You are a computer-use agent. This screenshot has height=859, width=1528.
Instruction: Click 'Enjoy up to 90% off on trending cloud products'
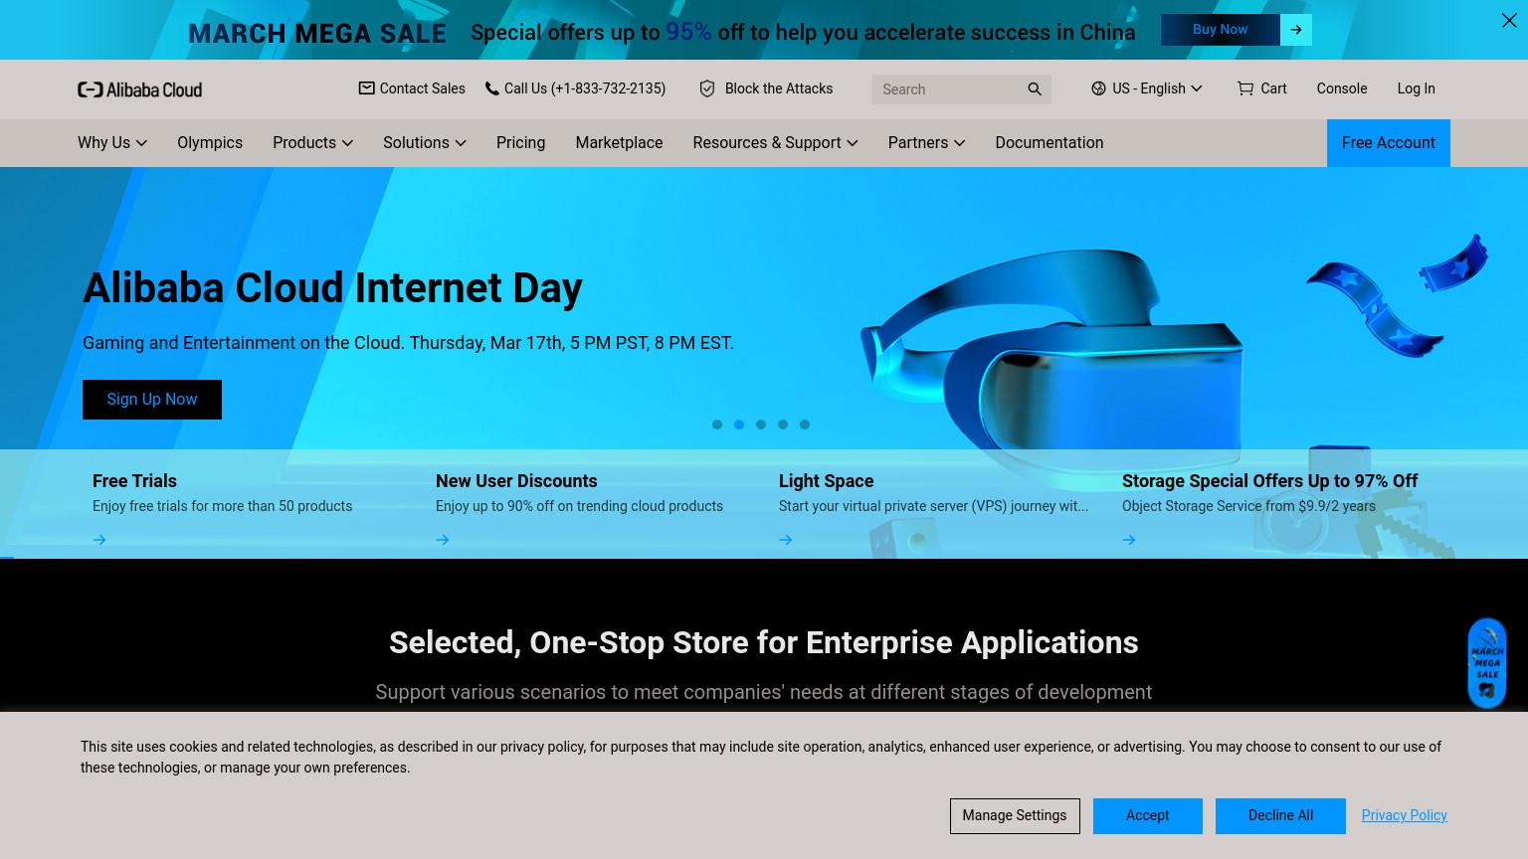[x=579, y=506]
